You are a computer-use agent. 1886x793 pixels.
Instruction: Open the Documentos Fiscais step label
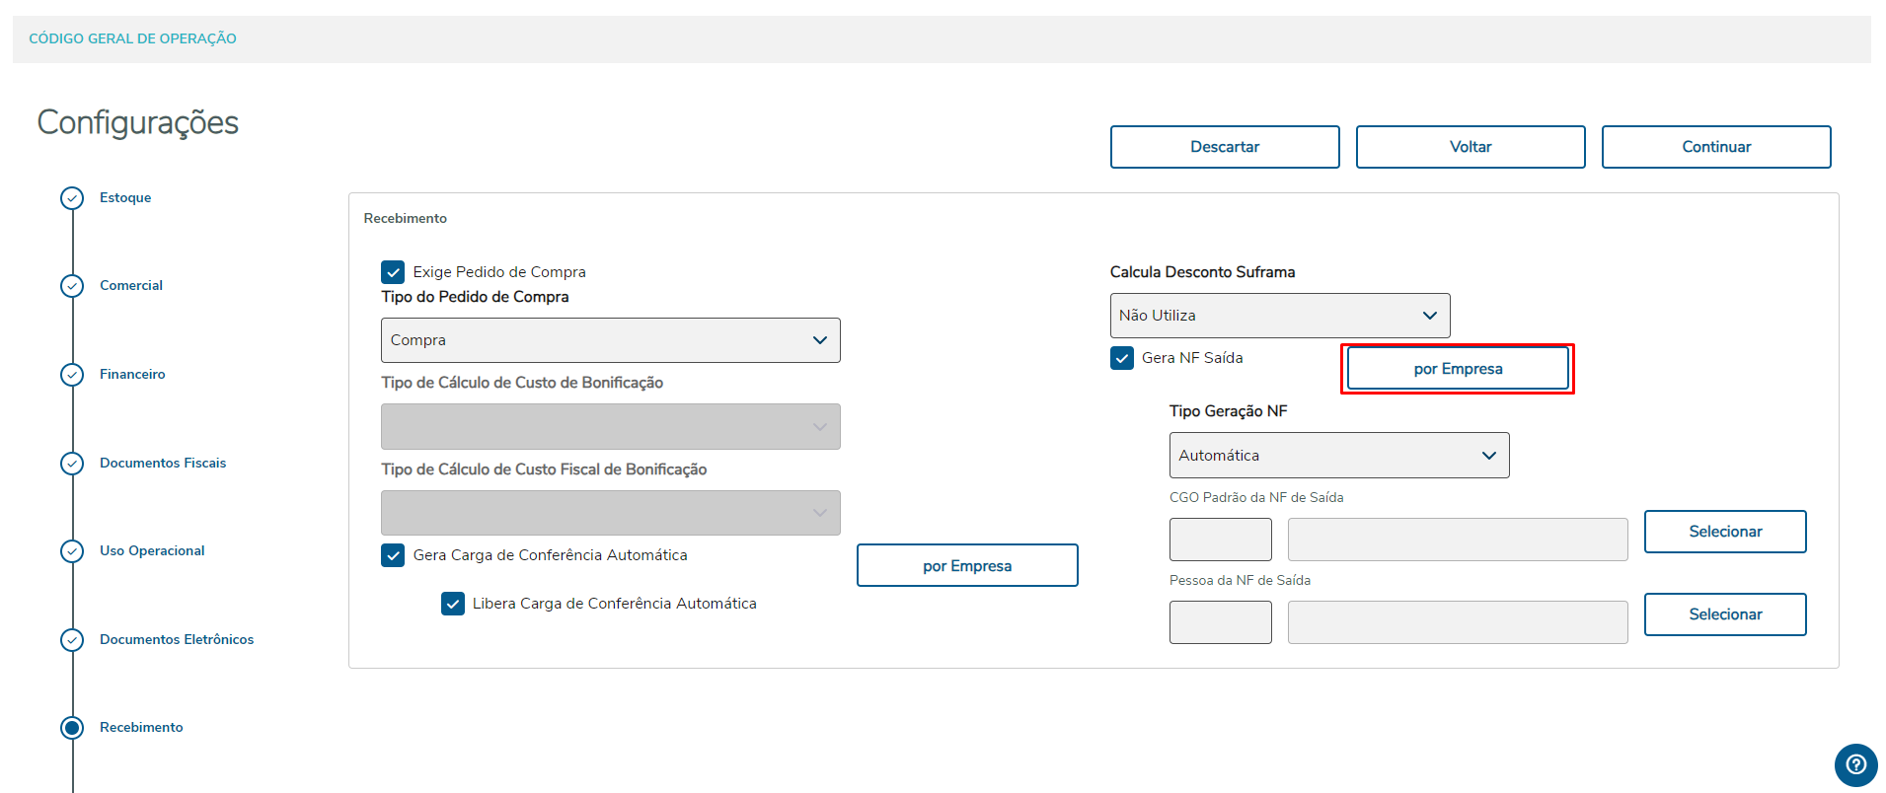point(163,464)
